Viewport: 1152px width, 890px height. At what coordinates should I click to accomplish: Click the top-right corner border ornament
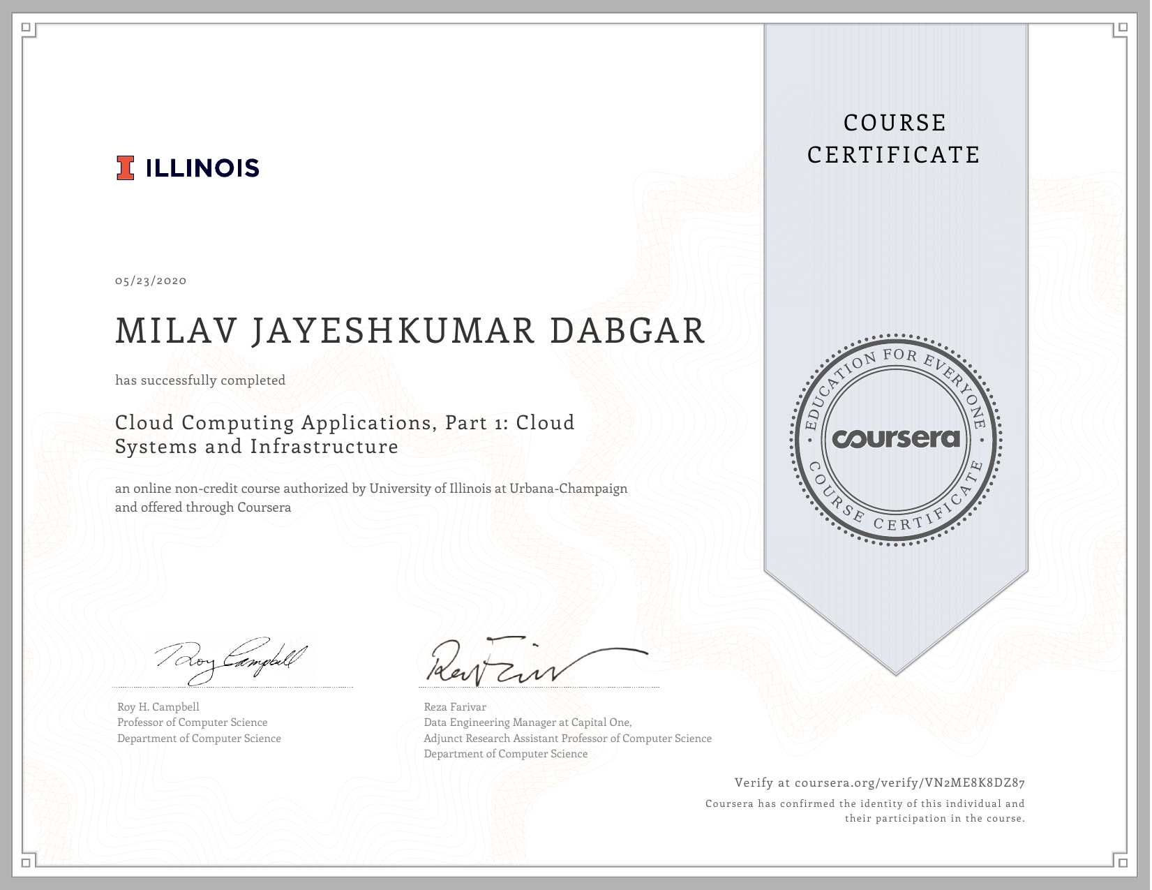click(1122, 29)
